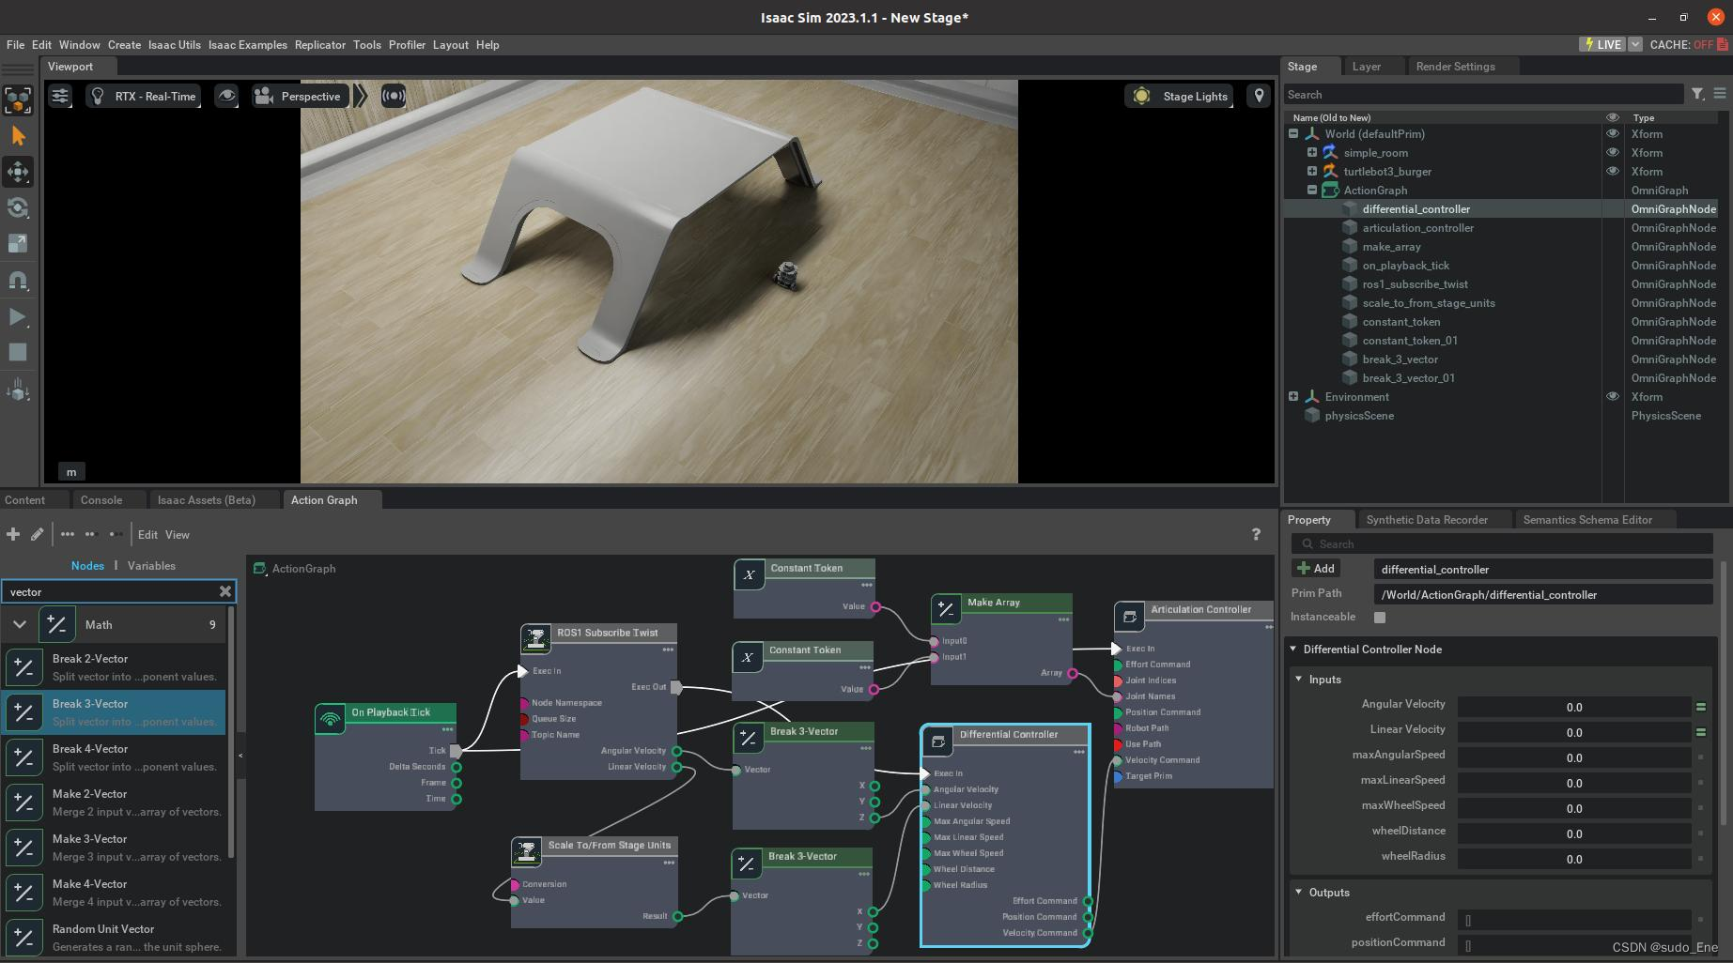Open the Replicator menu
The height and width of the screenshot is (963, 1733).
320,45
